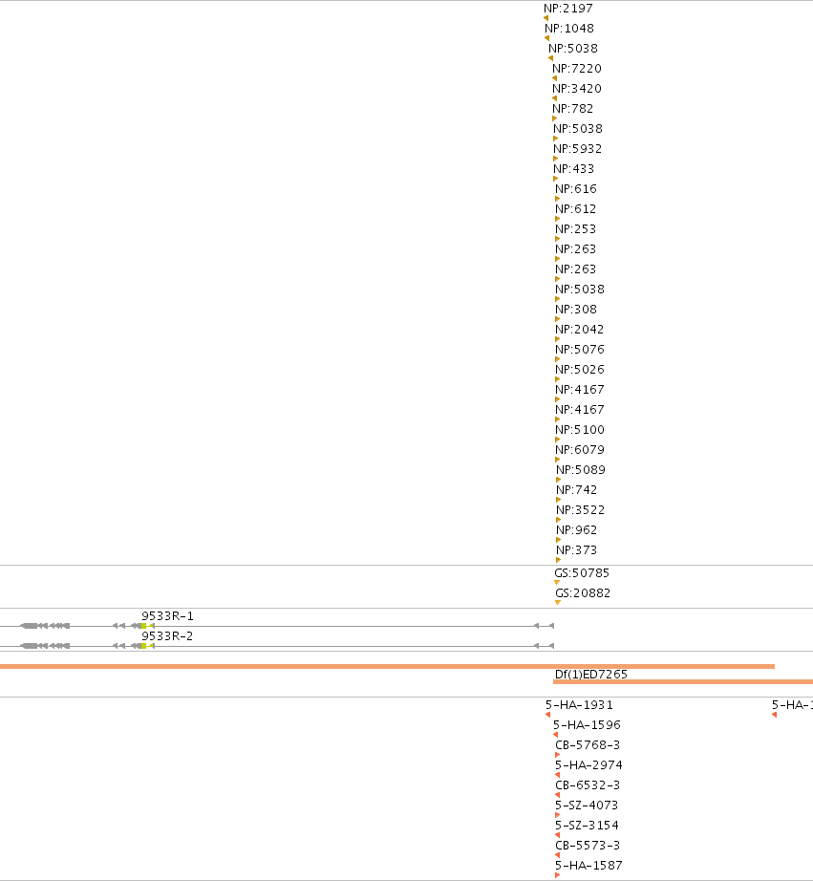Click the marker arrow under NP:5932
The width and height of the screenshot is (813, 881).
(556, 159)
